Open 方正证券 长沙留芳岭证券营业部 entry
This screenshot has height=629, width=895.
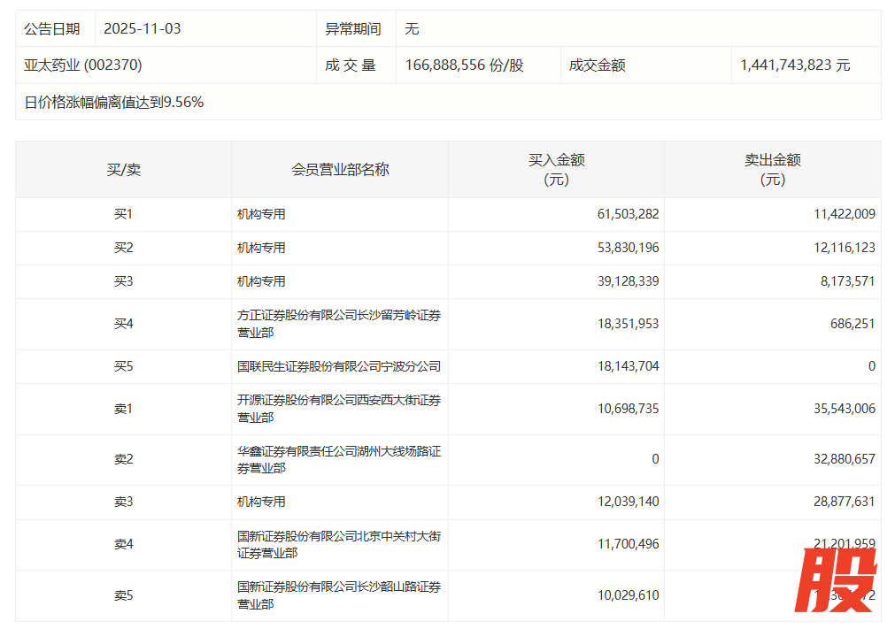338,324
